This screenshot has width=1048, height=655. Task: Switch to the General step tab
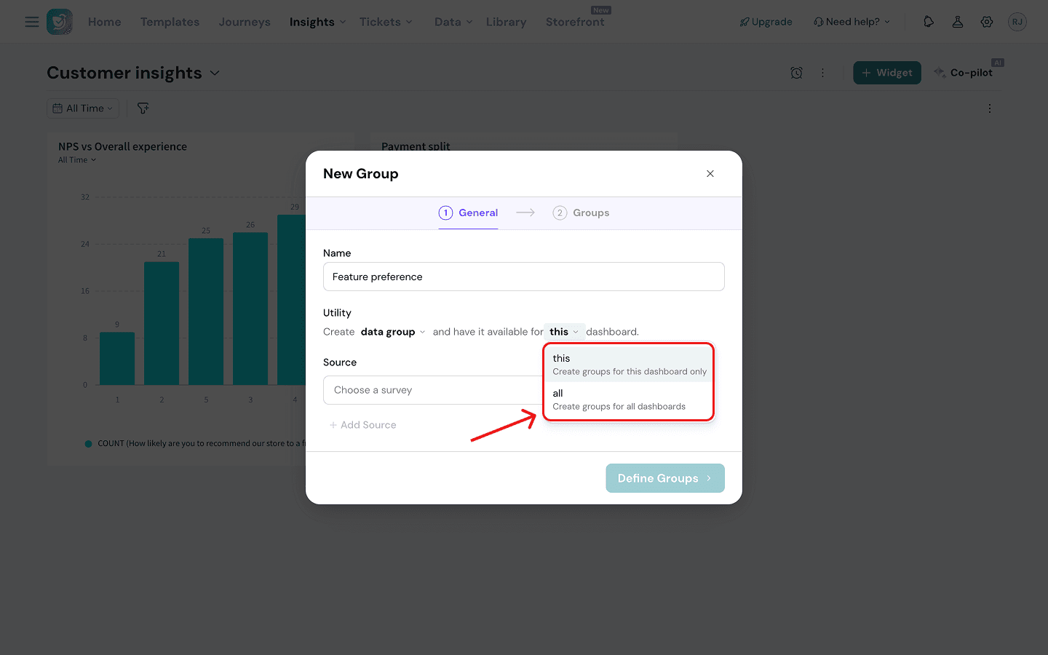coord(469,213)
